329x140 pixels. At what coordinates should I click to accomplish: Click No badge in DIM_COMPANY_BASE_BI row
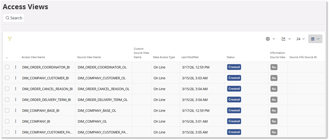point(274,111)
